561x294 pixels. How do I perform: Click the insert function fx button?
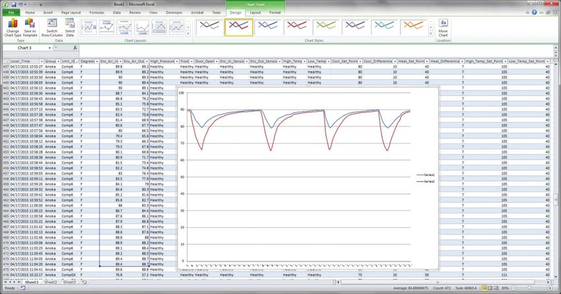click(x=75, y=48)
